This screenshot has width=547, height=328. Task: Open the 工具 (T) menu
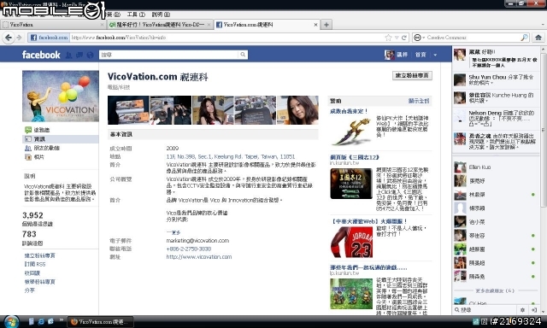[136, 15]
